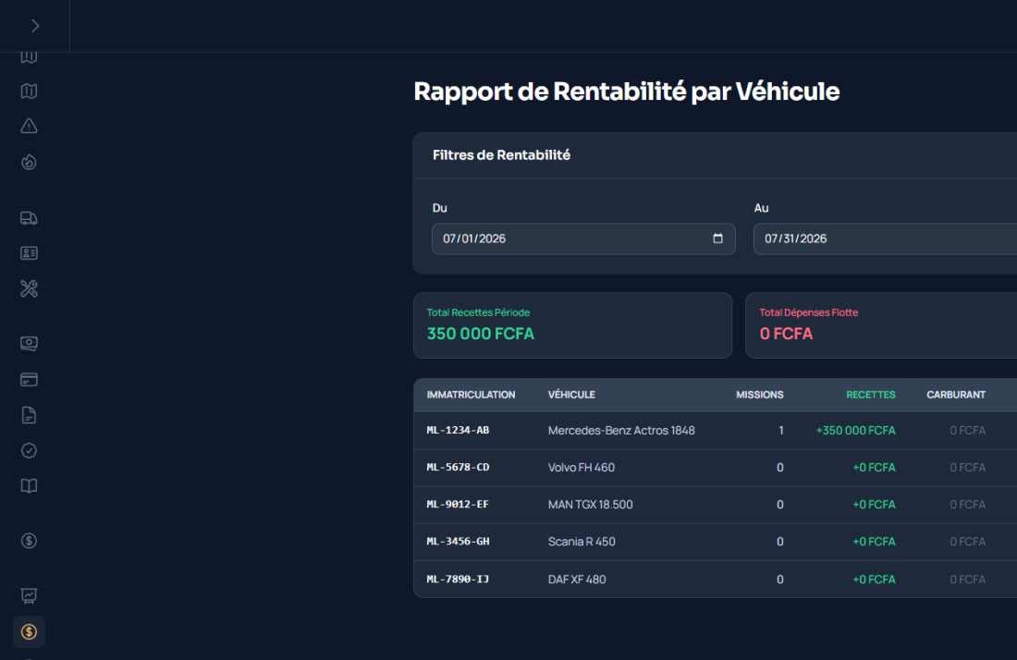
Task: Select Mercedes-Benz Actros 1848 vehicle name
Action: (621, 431)
